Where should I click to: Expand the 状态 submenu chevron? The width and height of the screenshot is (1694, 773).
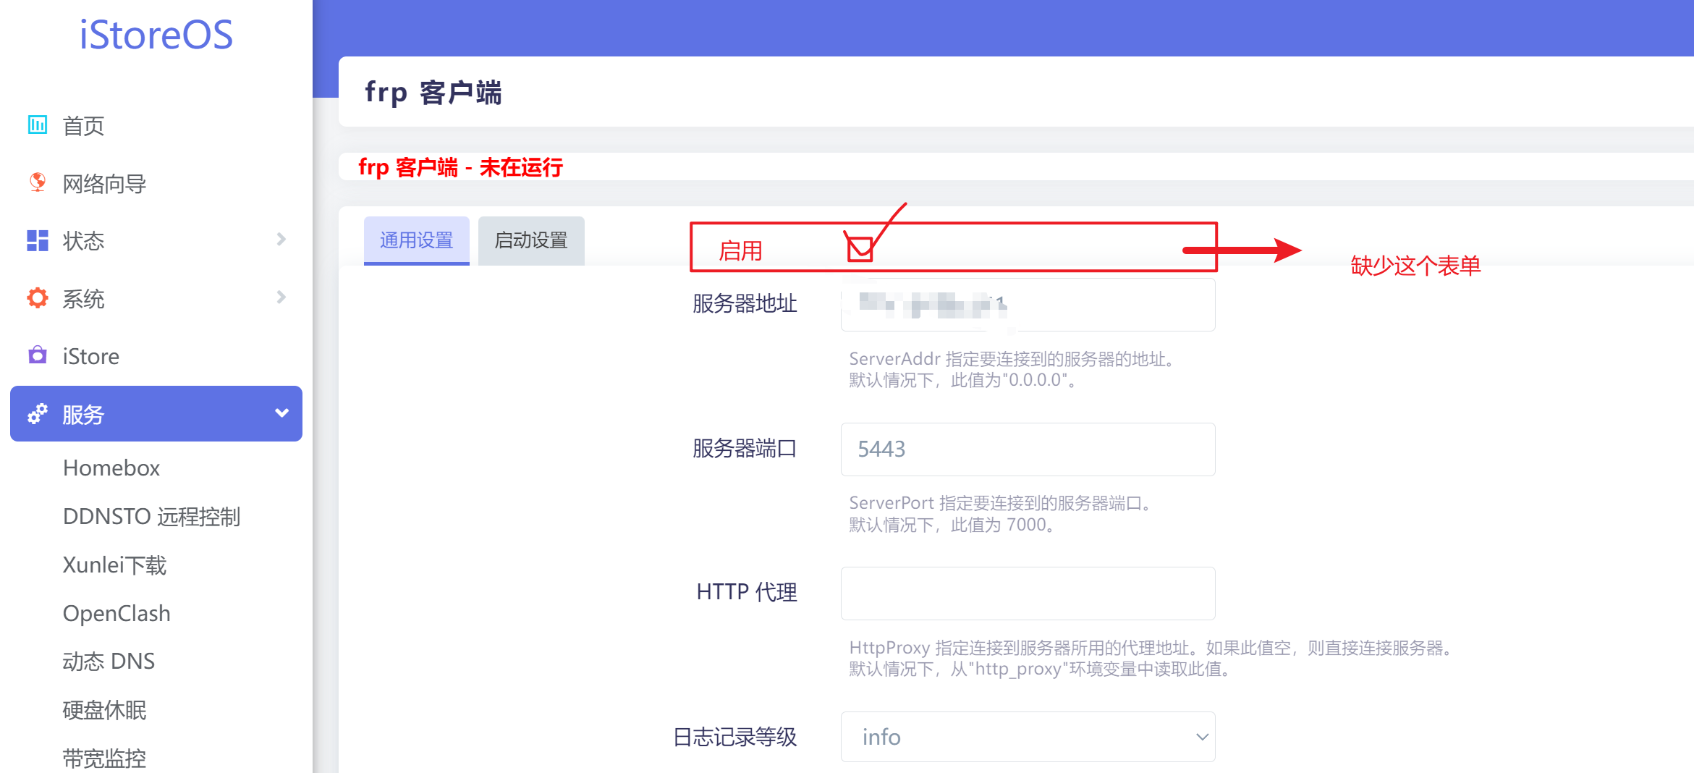pos(281,240)
